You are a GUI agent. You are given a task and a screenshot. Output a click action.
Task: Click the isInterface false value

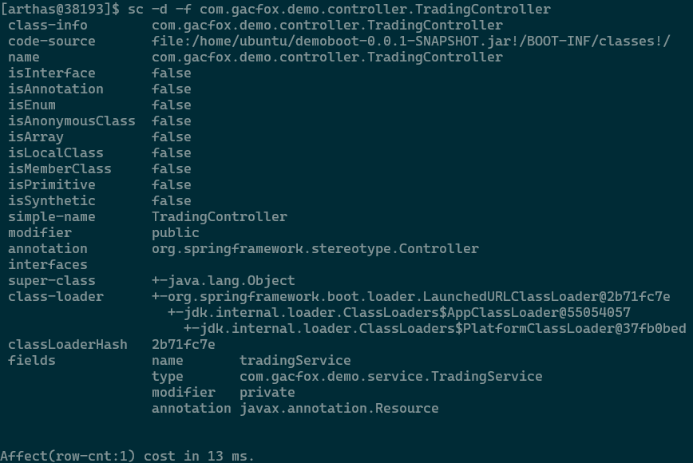[x=171, y=73]
